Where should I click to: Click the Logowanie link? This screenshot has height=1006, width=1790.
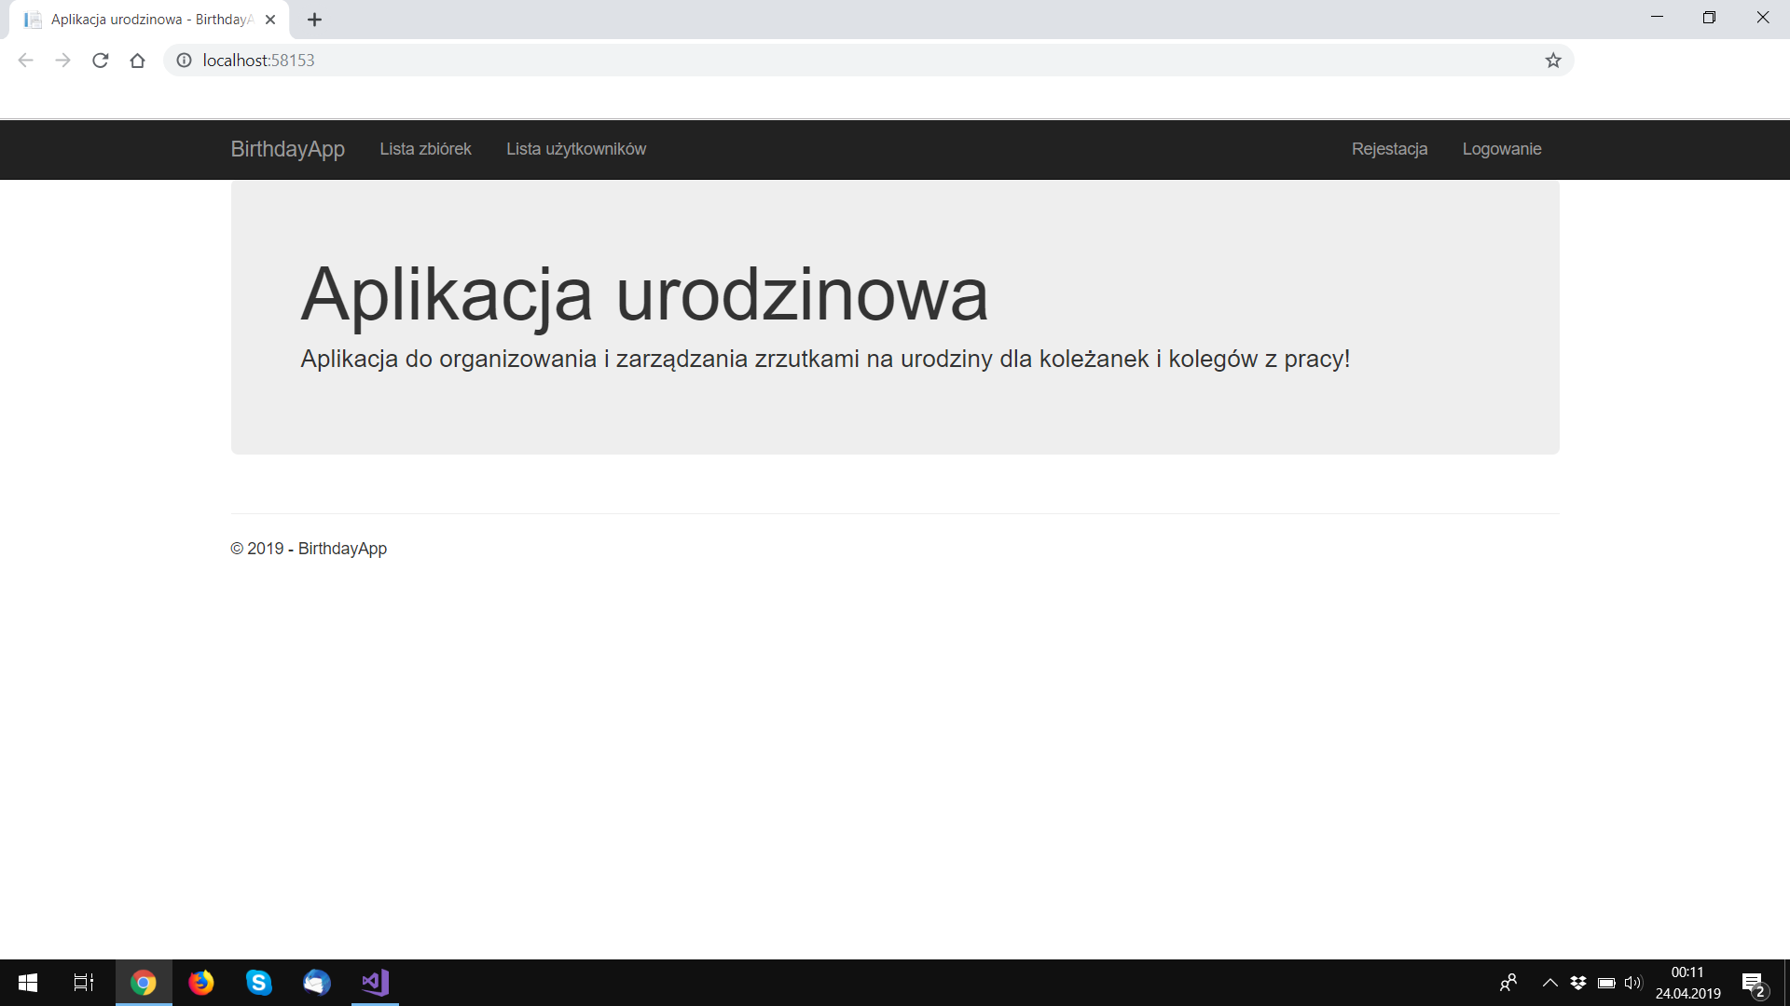[x=1501, y=149]
